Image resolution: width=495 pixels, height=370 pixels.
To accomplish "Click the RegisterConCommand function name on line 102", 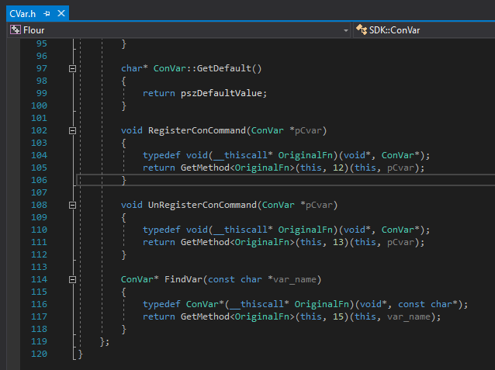I will click(x=197, y=130).
